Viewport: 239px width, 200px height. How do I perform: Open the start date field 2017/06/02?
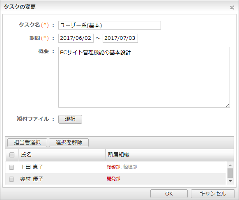(x=76, y=38)
